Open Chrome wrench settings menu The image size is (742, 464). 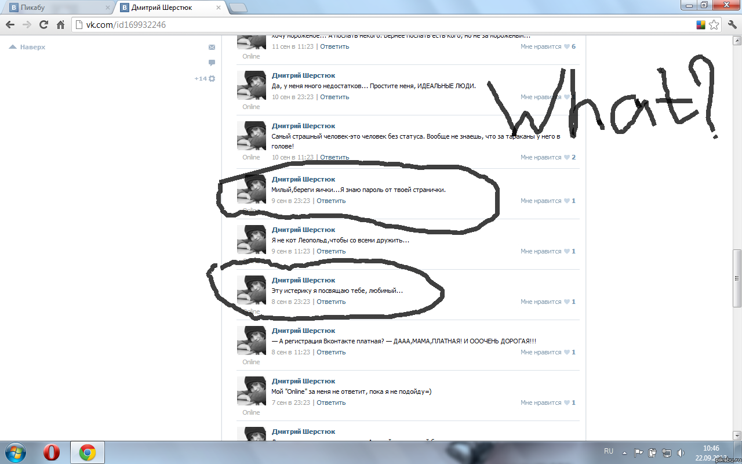click(x=732, y=25)
